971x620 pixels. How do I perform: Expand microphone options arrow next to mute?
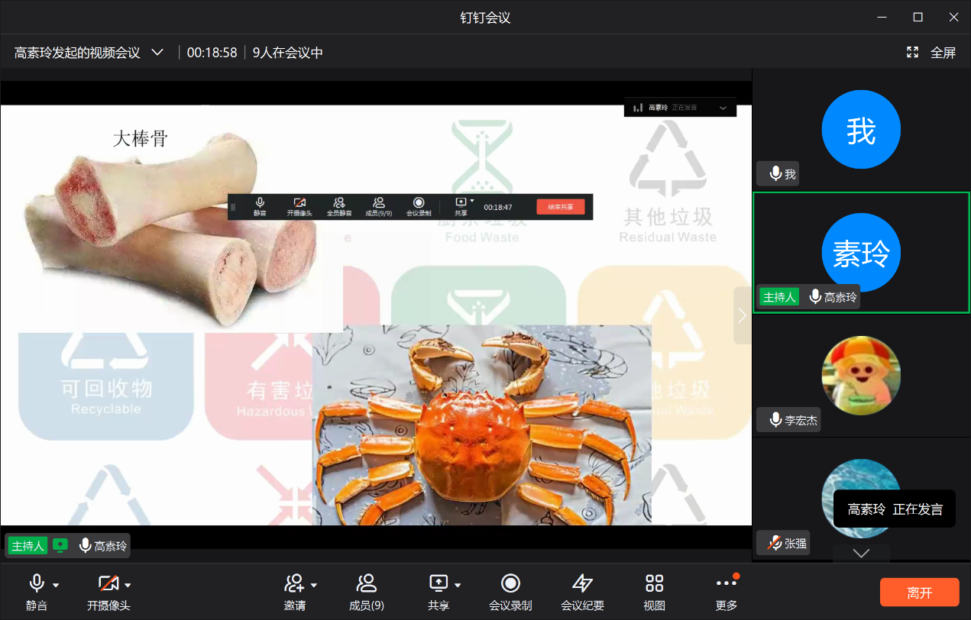(56, 586)
